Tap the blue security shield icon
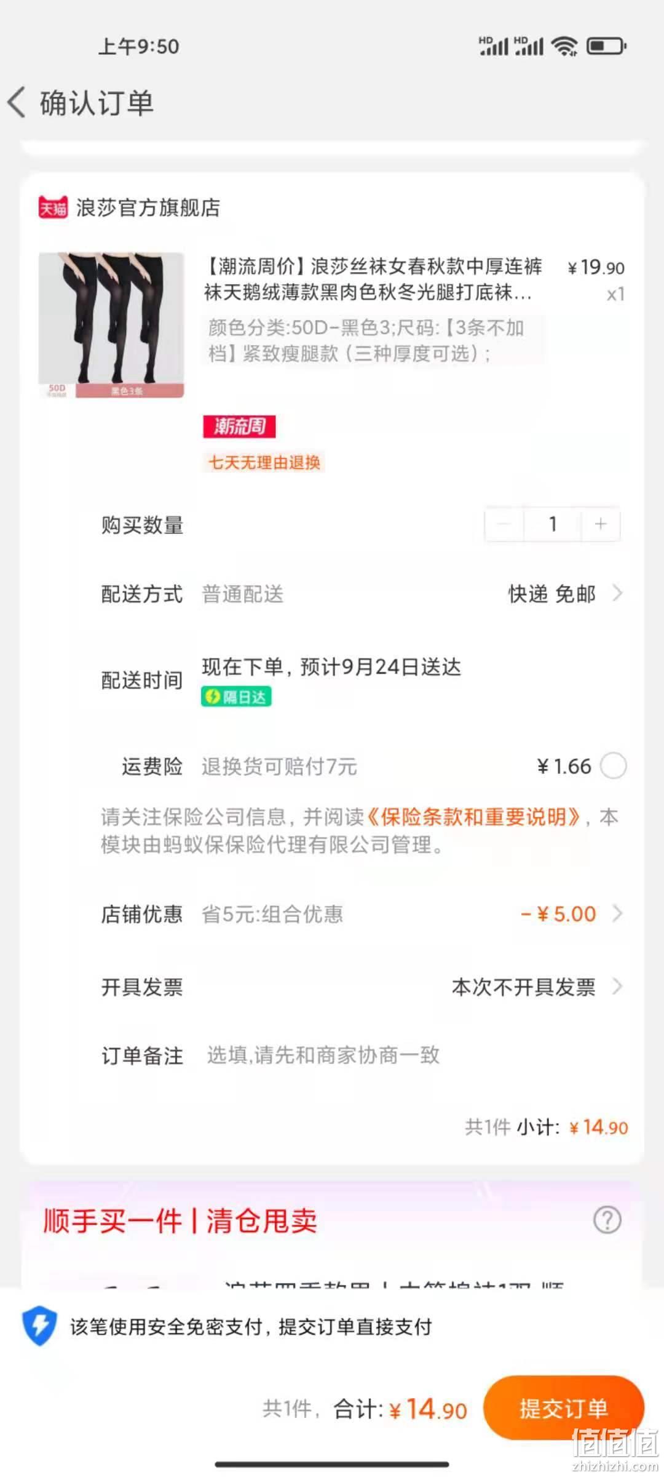The height and width of the screenshot is (1477, 664). coord(40,1326)
